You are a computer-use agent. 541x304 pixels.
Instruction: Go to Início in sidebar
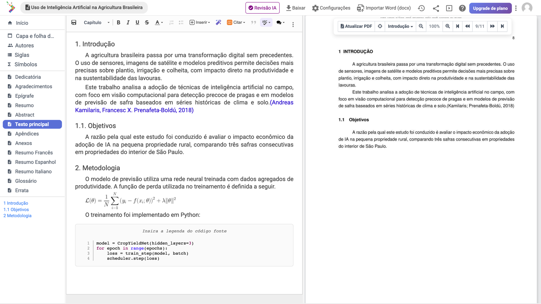pyautogui.click(x=22, y=23)
